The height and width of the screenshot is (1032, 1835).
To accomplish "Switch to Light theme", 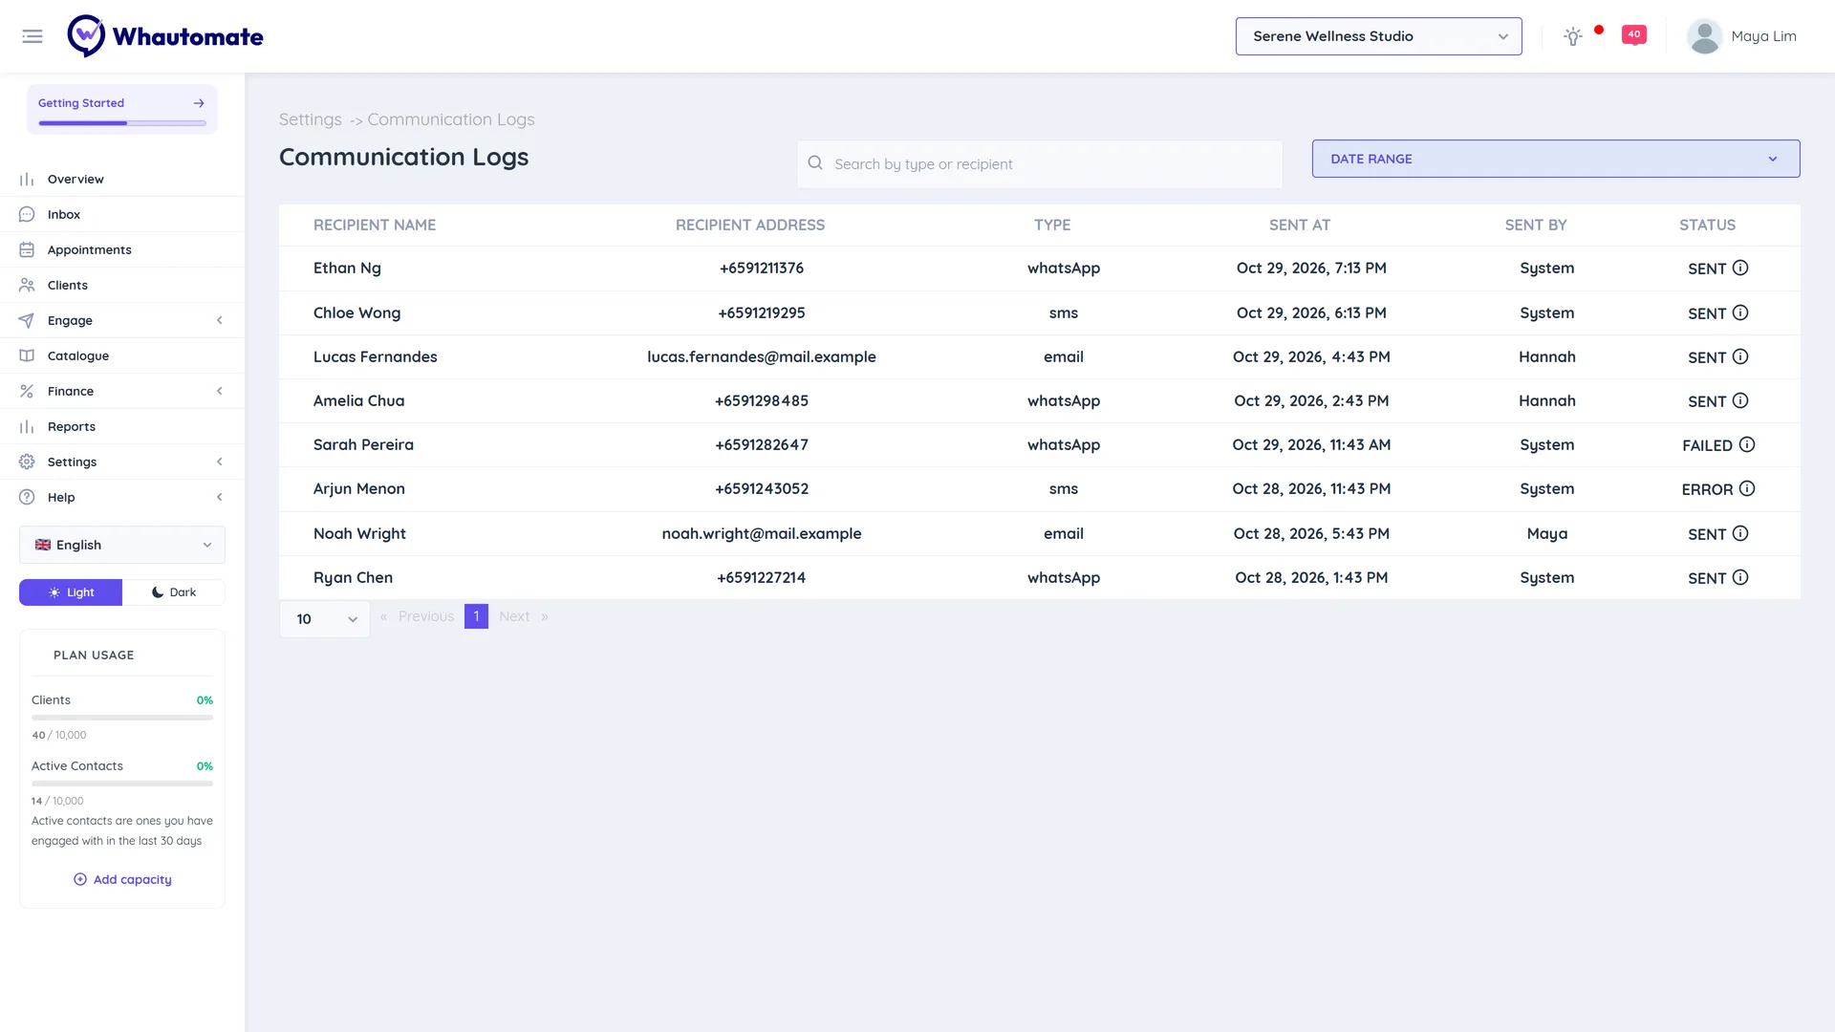I will pos(71,592).
